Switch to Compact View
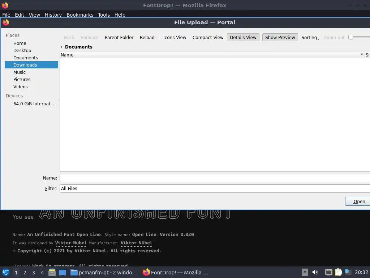 click(x=208, y=37)
